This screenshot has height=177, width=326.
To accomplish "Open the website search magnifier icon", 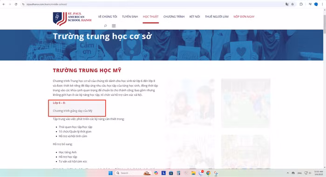I will (105, 26).
